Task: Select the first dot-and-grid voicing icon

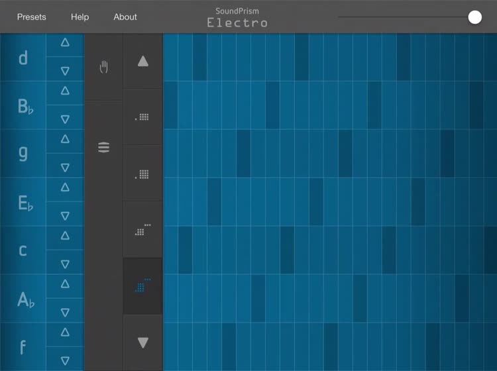Action: coord(142,117)
